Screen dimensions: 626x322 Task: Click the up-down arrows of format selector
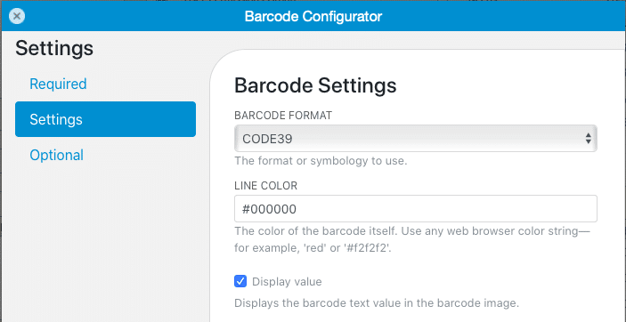pyautogui.click(x=588, y=139)
